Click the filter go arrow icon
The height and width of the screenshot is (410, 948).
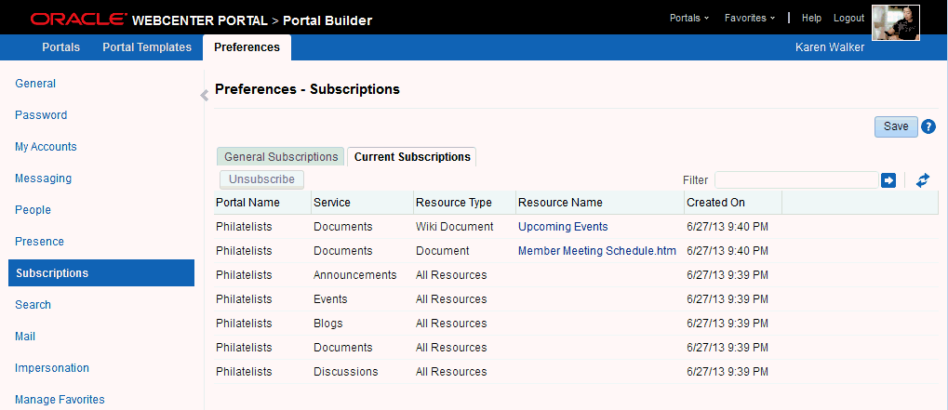pyautogui.click(x=888, y=180)
